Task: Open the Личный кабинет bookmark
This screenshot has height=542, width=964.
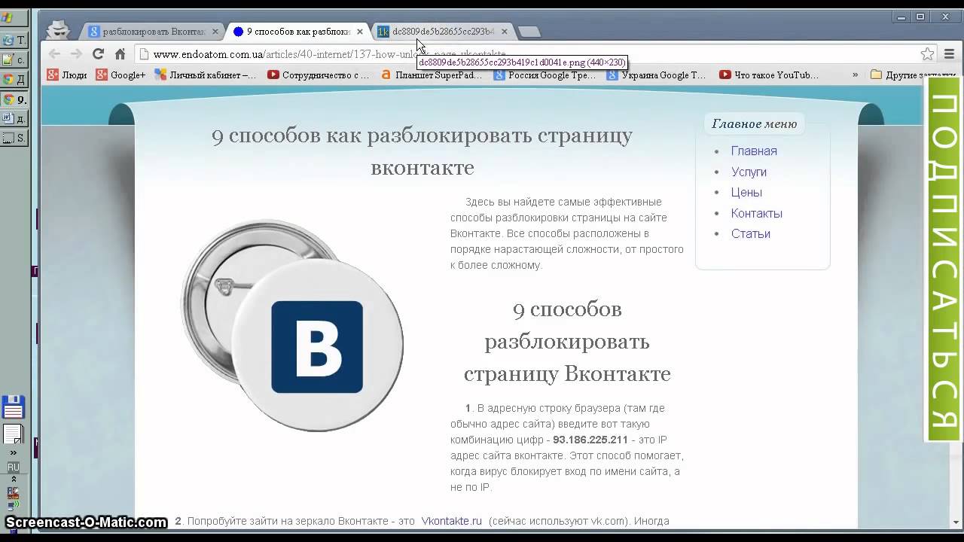Action: tap(206, 75)
